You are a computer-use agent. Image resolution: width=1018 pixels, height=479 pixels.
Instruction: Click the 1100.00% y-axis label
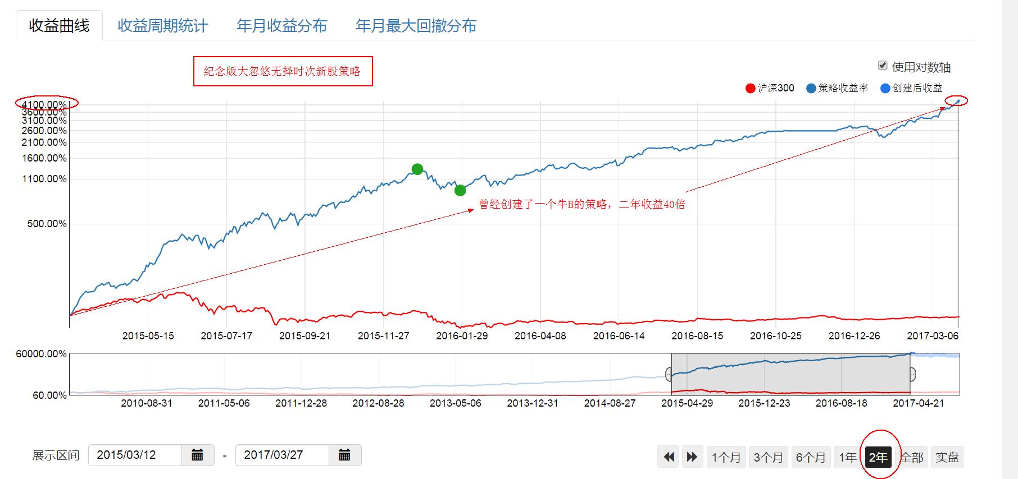click(44, 179)
